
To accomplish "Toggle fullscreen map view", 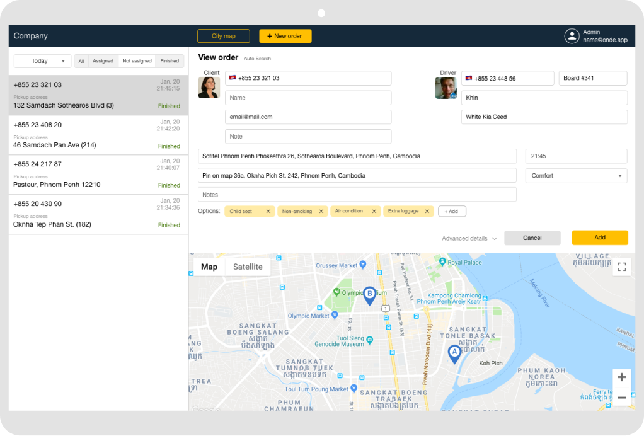I will pos(621,267).
